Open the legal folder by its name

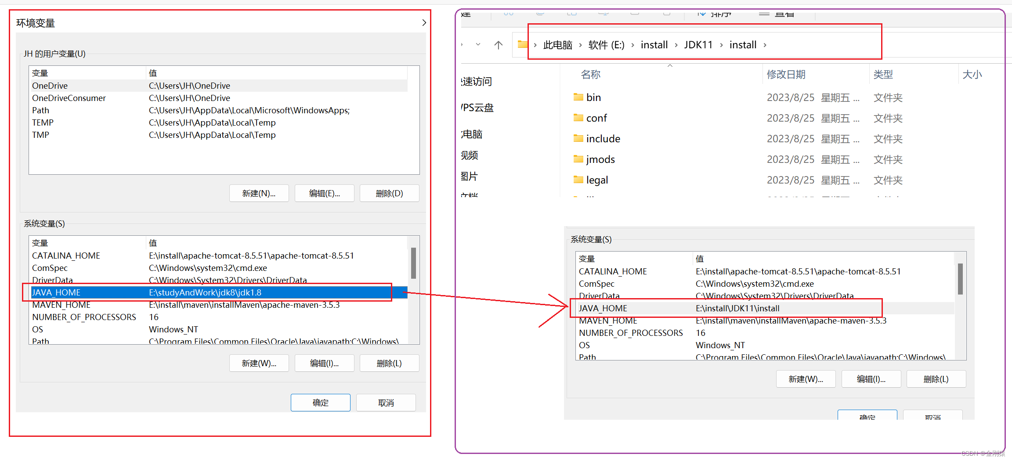click(597, 180)
